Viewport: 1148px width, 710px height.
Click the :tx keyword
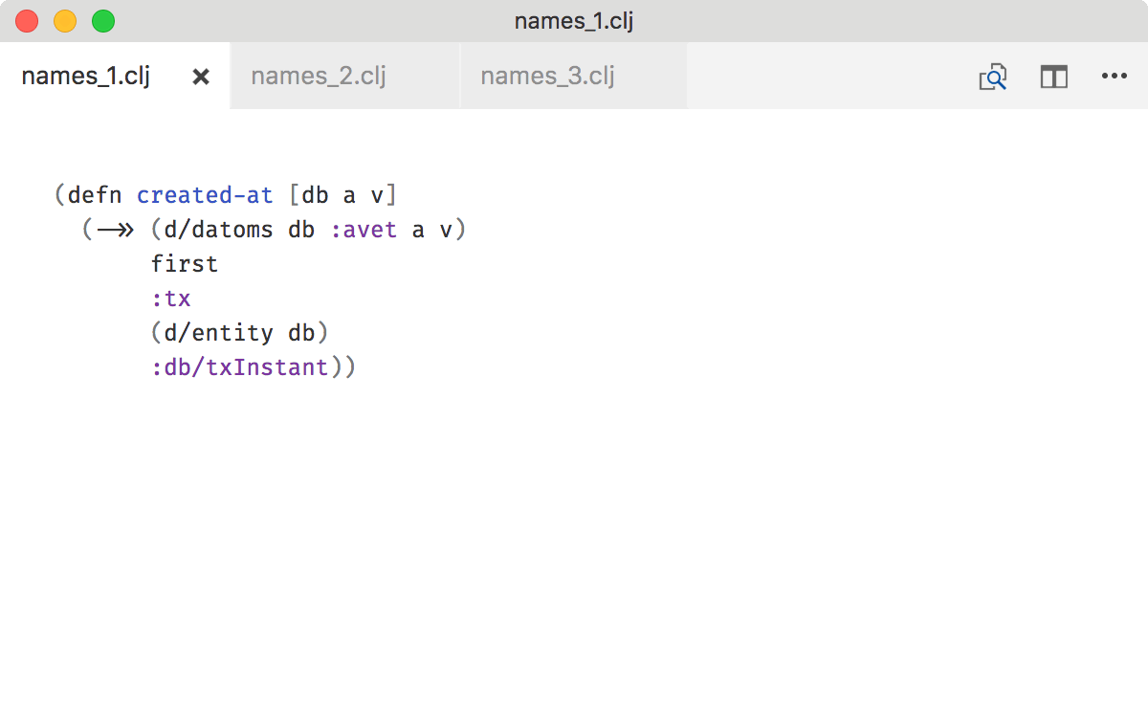point(170,298)
